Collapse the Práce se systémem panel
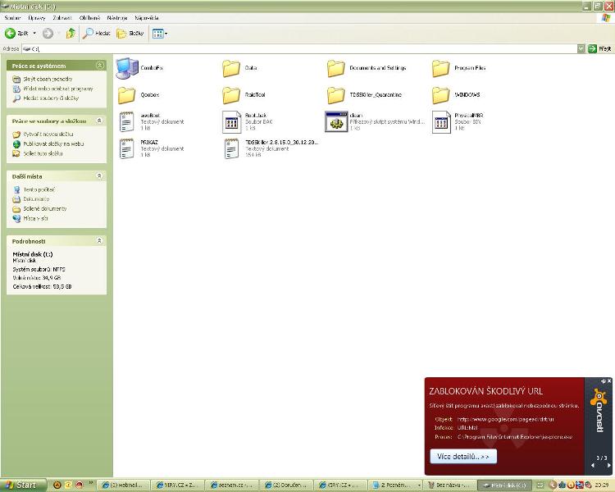 pos(100,65)
